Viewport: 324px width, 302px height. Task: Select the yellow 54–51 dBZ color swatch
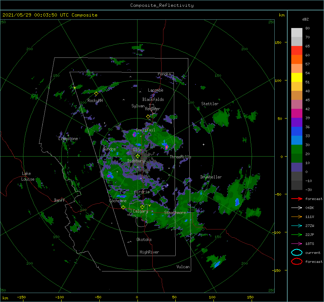click(x=297, y=78)
